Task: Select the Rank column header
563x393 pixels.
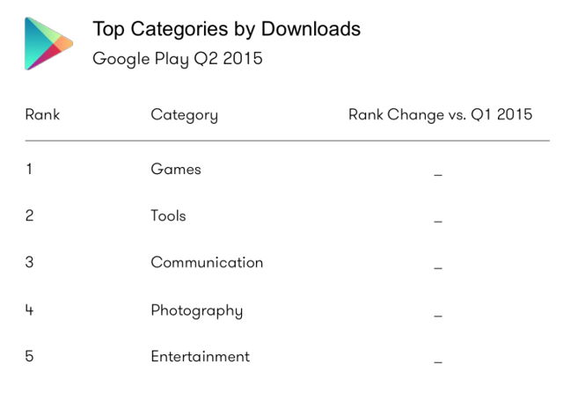Action: pos(42,114)
